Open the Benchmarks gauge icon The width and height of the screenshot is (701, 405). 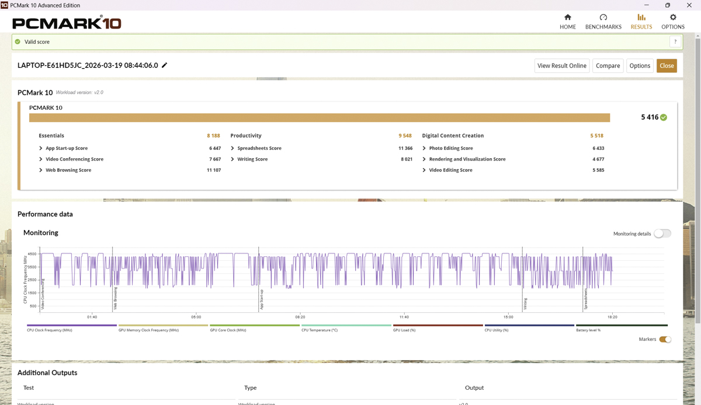pos(603,18)
